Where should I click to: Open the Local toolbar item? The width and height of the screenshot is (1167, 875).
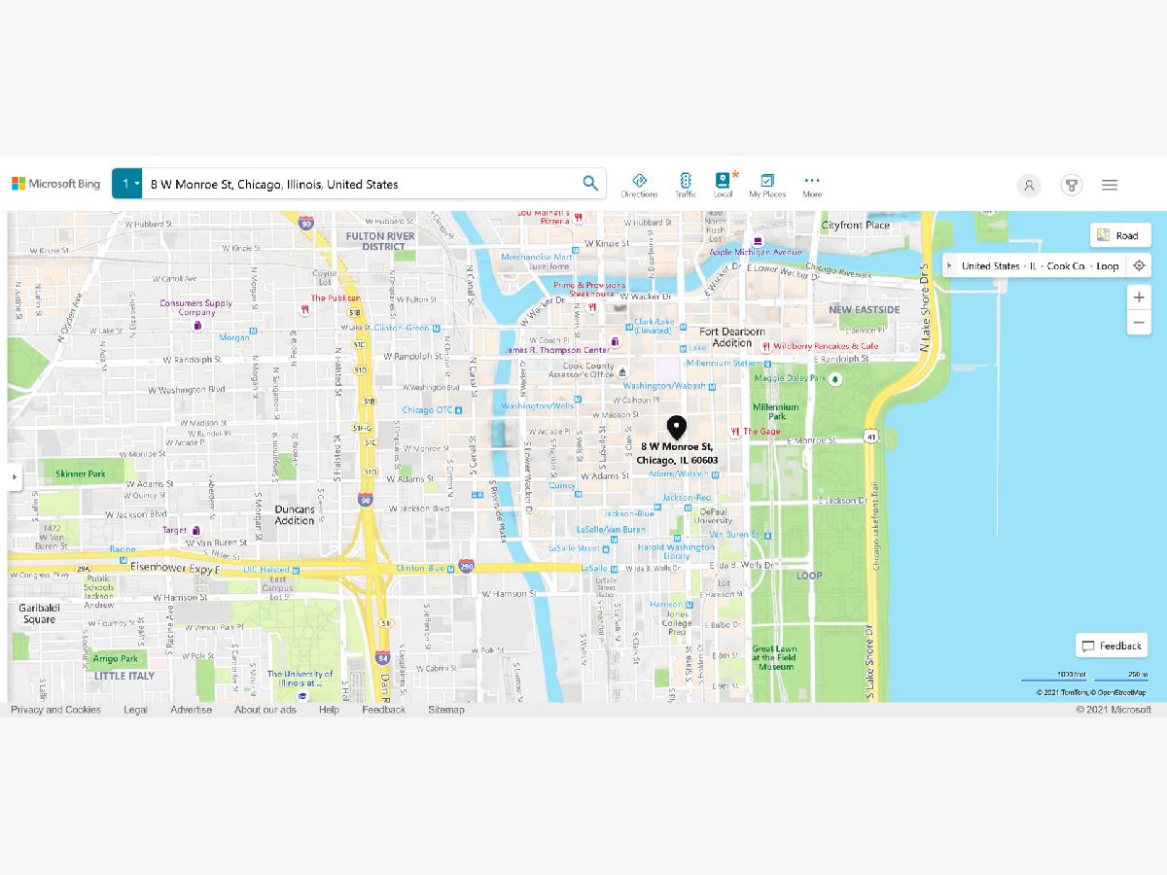pyautogui.click(x=723, y=185)
